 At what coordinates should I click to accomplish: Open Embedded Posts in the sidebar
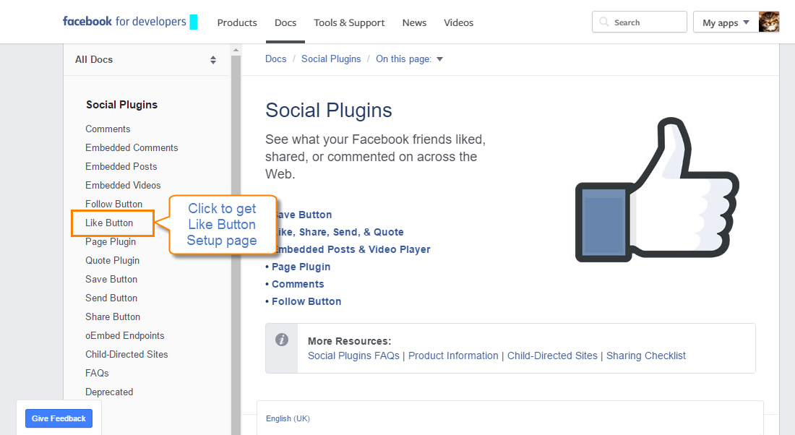(121, 166)
